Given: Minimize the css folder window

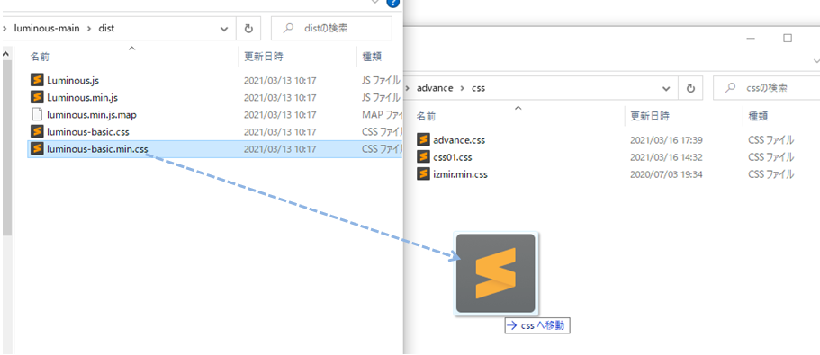Looking at the screenshot, I should click(x=751, y=39).
